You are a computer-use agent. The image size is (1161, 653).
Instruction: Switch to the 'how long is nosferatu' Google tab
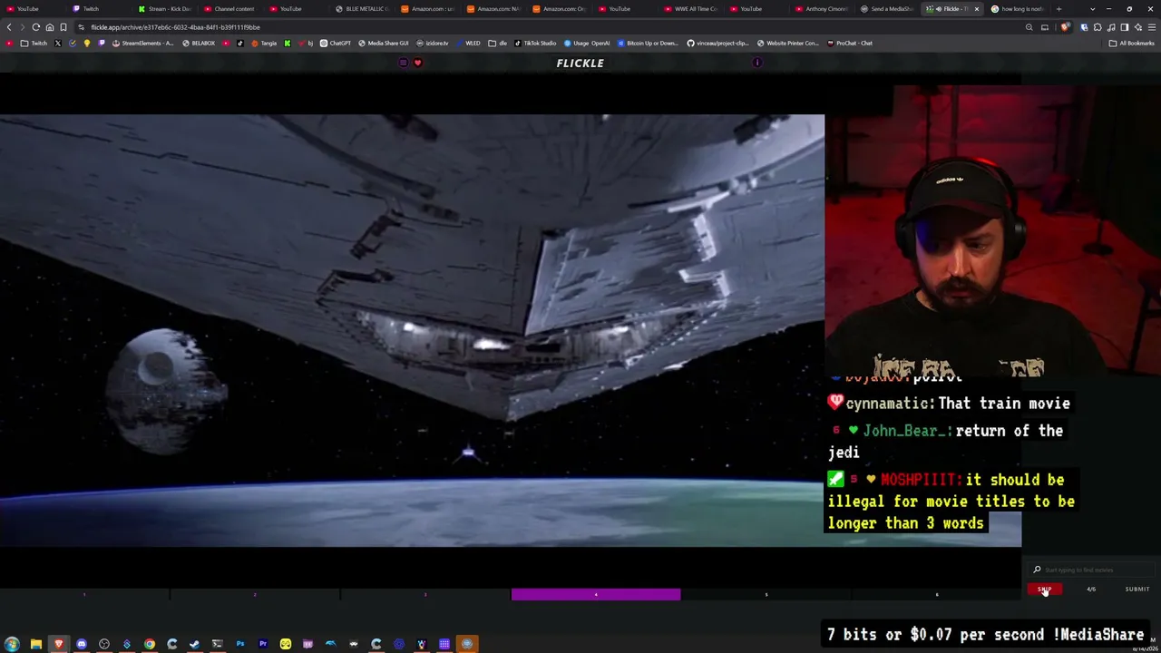click(x=1018, y=9)
